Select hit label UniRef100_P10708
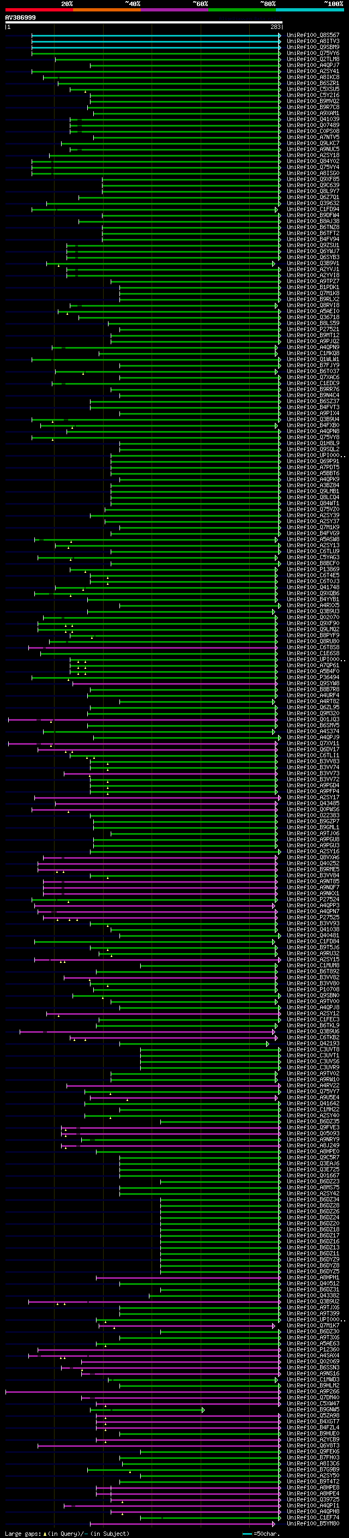Screen dimensions: 349x1538 tap(313, 989)
